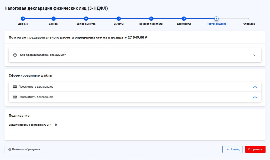Click the 'Назад' button
Screen dimensions: 270x160
[x=232, y=149]
